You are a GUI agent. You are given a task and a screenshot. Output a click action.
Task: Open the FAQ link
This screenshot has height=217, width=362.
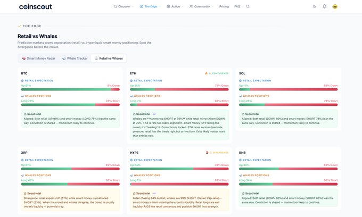click(x=237, y=6)
